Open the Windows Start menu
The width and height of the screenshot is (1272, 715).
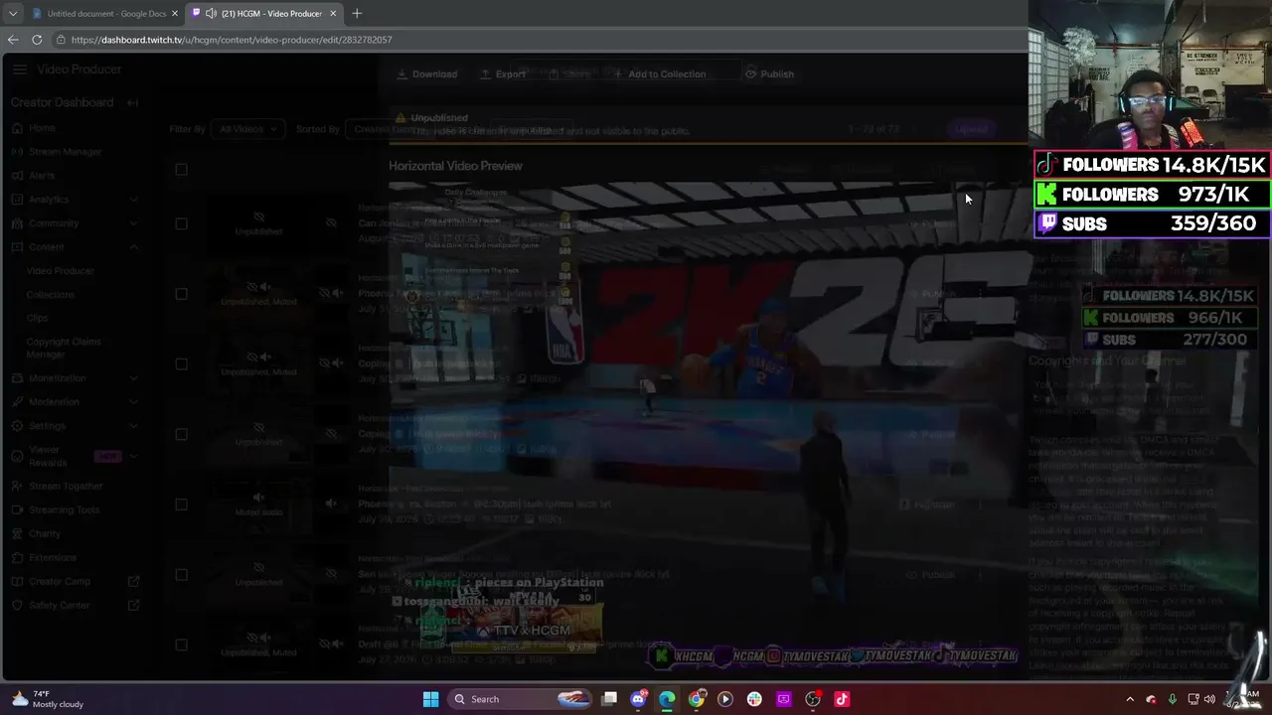430,699
